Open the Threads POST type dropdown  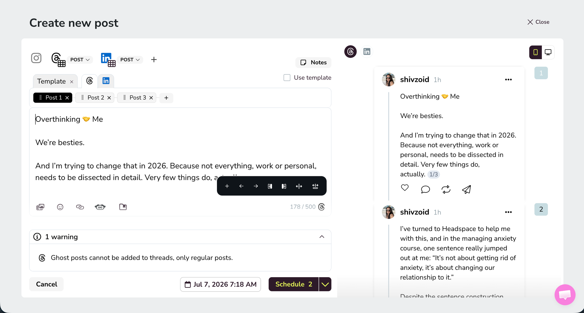(x=80, y=59)
